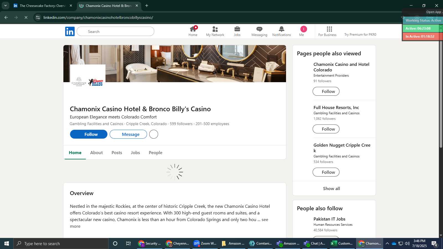Close Chamonix Casino Hotel tab

137,6
